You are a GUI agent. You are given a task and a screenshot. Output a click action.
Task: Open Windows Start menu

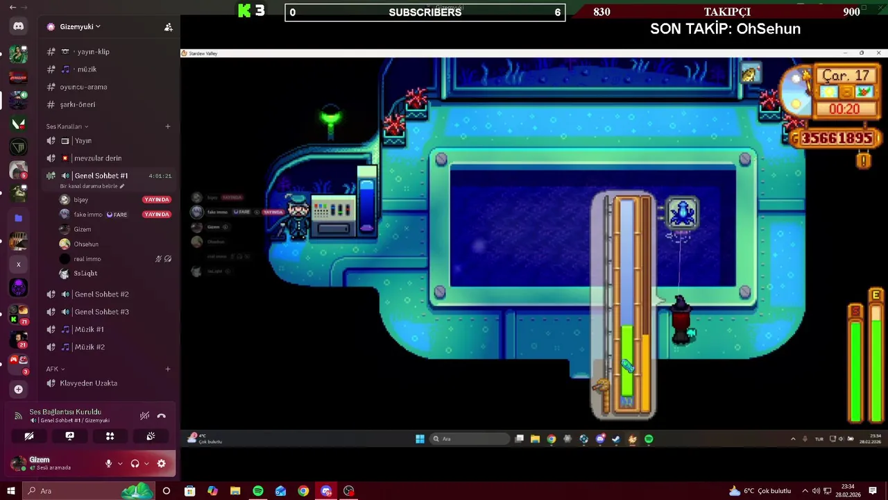tap(11, 491)
